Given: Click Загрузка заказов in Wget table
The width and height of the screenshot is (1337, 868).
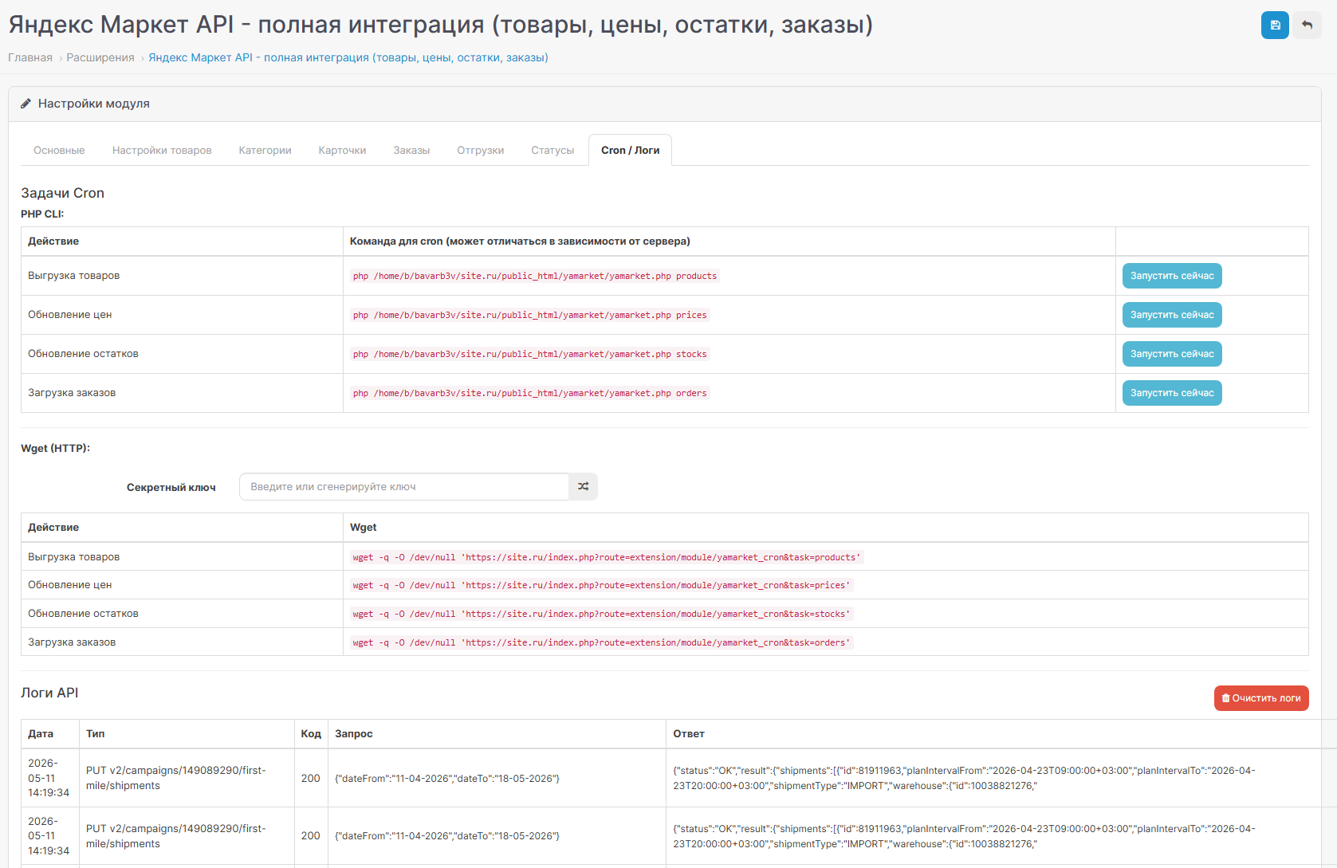Looking at the screenshot, I should [72, 642].
